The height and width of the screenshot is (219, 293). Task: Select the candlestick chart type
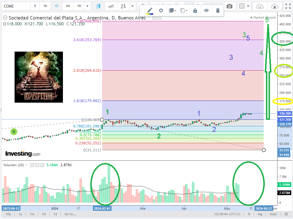98,6
